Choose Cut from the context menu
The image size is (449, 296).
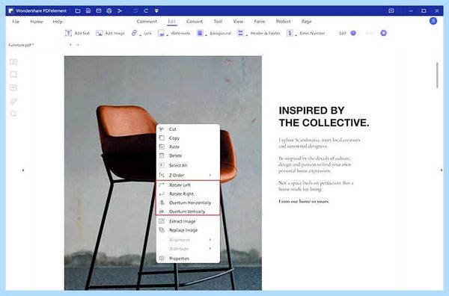click(188, 129)
